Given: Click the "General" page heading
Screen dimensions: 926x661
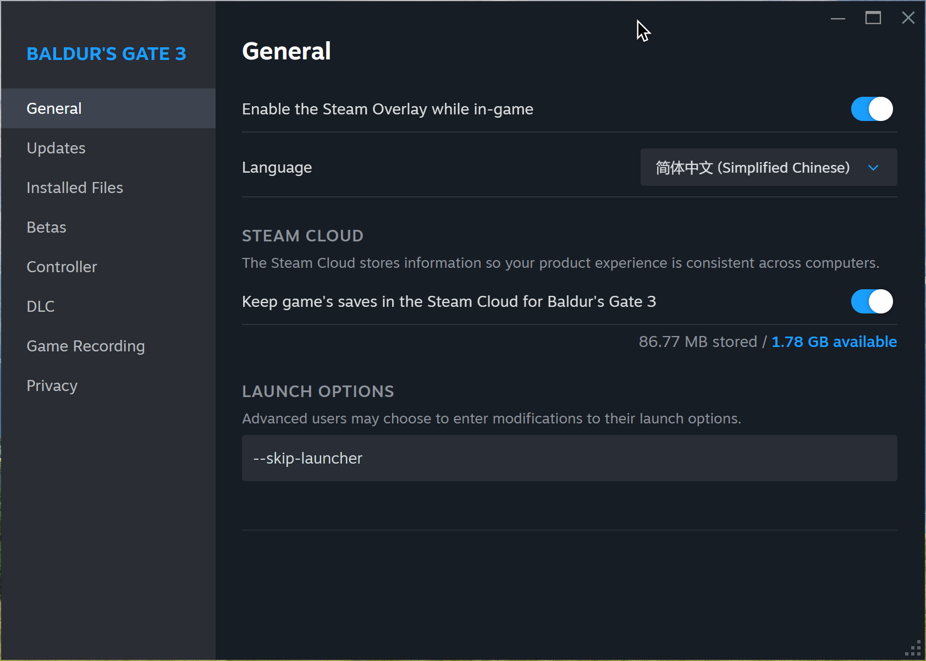Looking at the screenshot, I should point(286,51).
